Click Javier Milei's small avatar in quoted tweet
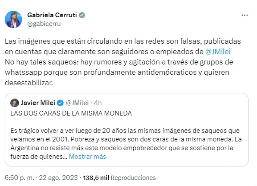This screenshot has height=186, width=257. 15,103
